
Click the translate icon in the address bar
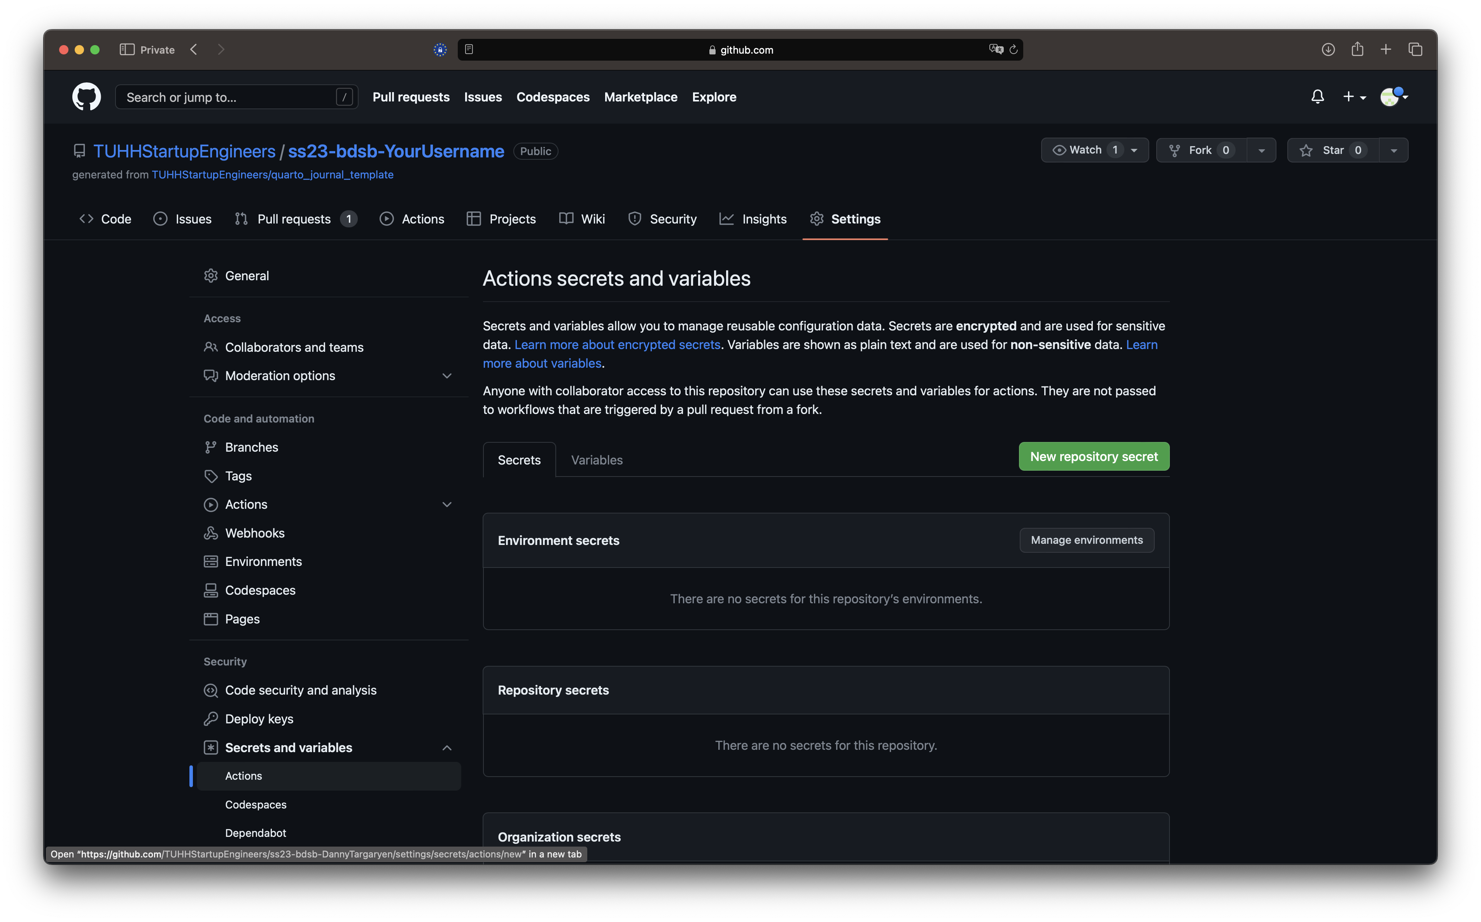click(996, 49)
